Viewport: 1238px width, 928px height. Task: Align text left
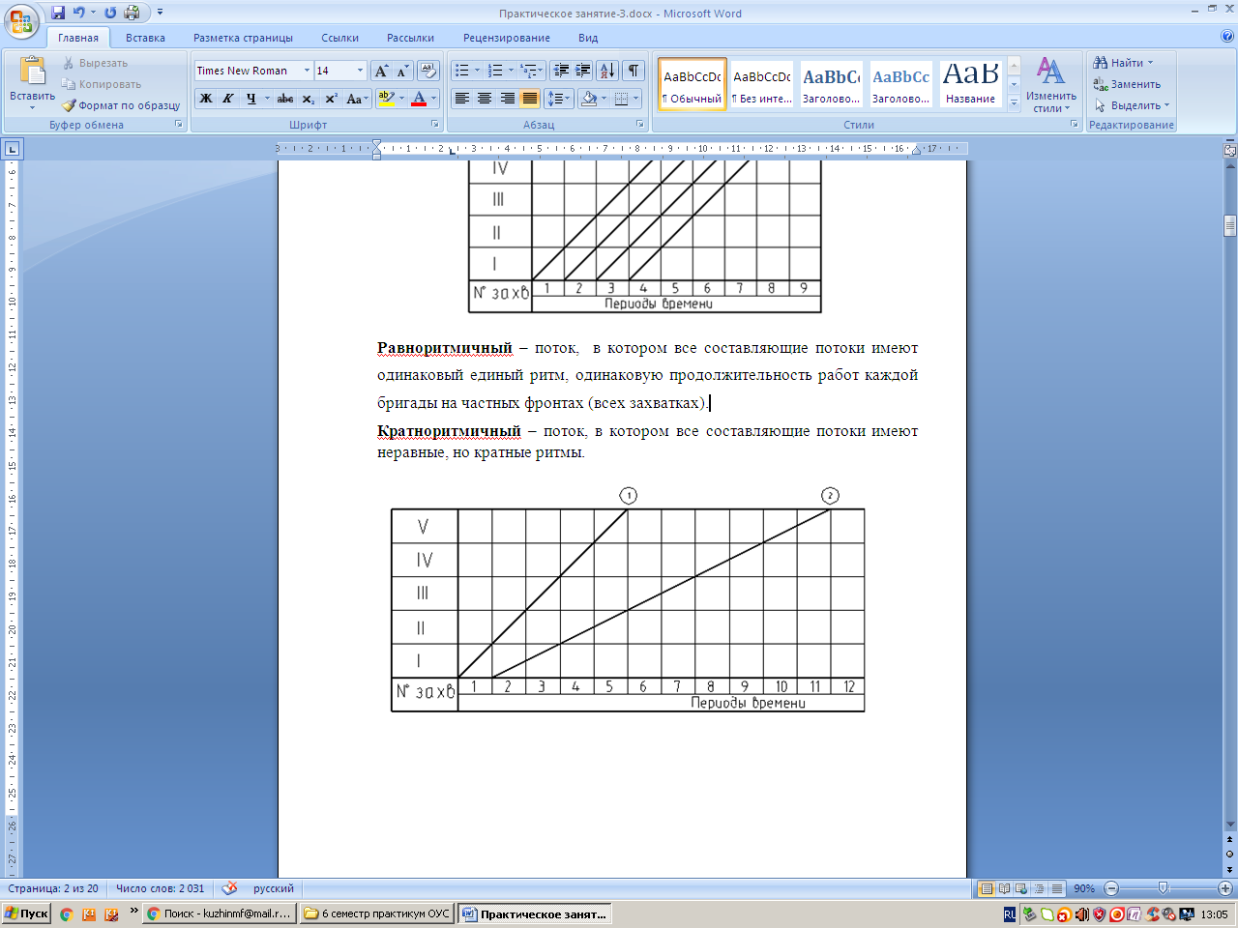(462, 99)
